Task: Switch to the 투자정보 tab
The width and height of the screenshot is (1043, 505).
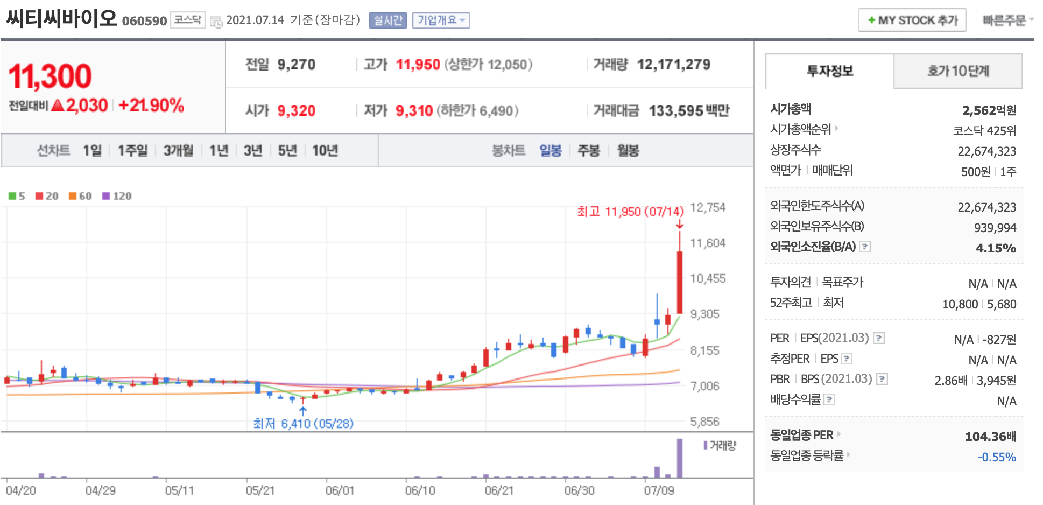Action: pos(830,71)
